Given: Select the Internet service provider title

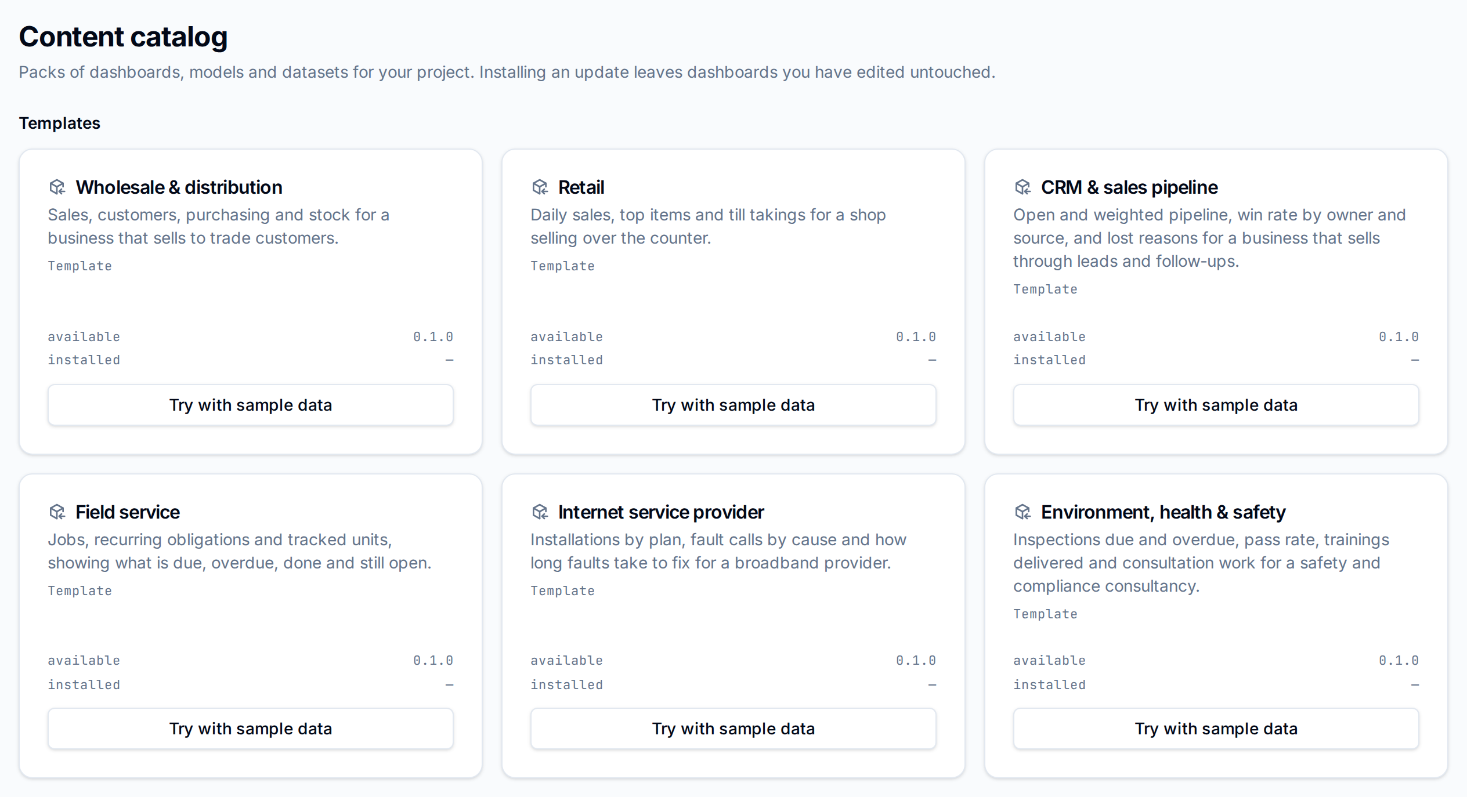Looking at the screenshot, I should click(661, 512).
